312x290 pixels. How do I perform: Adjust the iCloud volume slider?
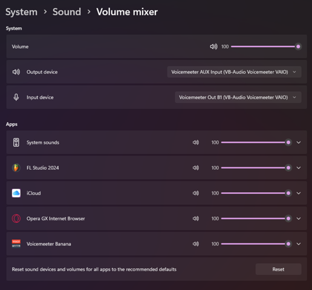(256, 193)
